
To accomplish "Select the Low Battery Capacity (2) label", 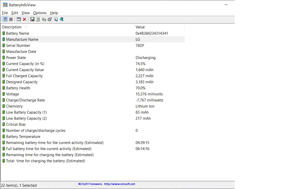I will (26, 118).
